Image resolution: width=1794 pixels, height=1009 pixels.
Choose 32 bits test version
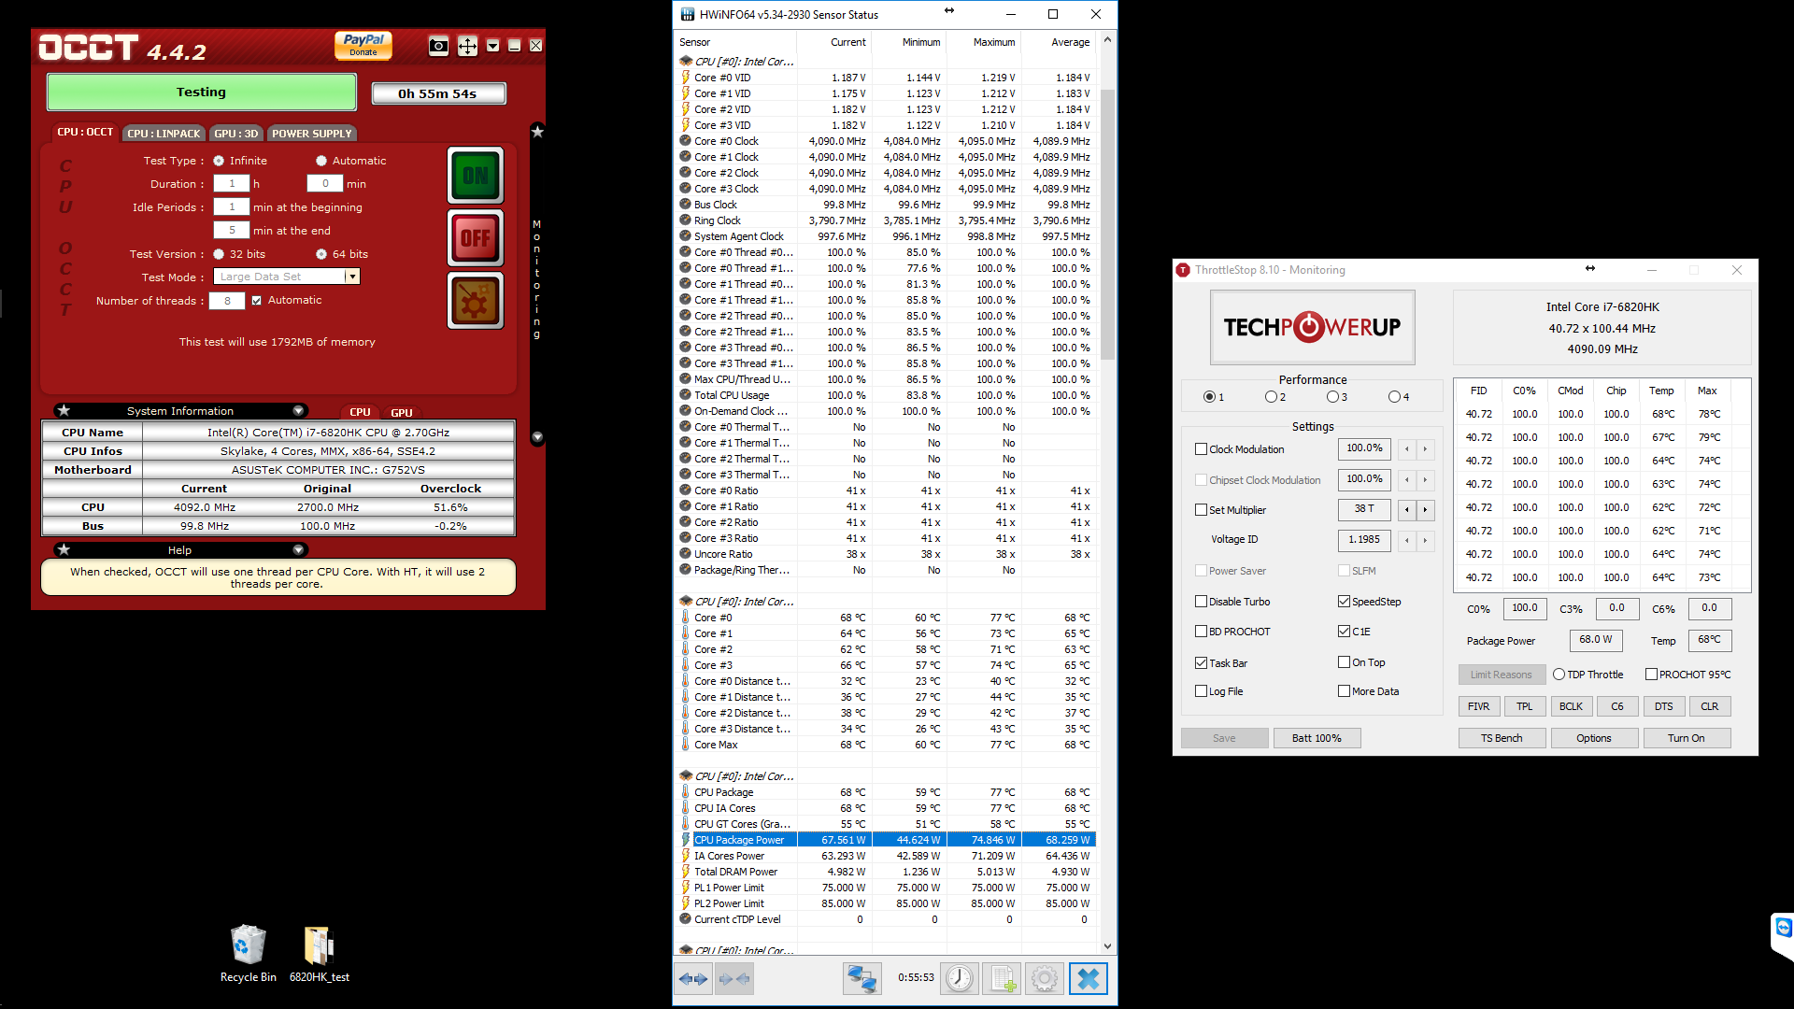coord(219,254)
